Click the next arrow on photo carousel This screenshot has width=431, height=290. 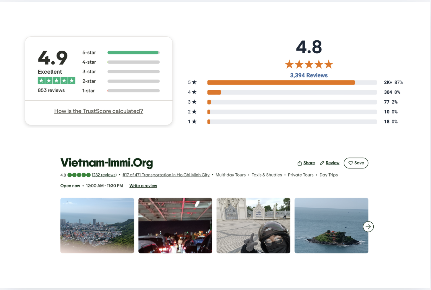pyautogui.click(x=368, y=227)
